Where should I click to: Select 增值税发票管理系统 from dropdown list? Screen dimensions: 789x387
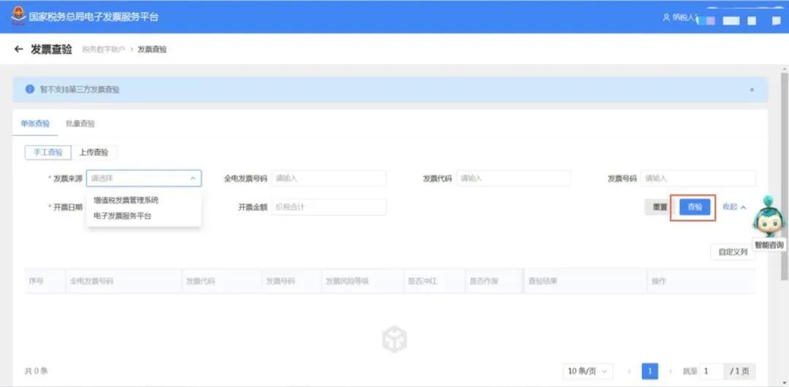click(x=126, y=200)
